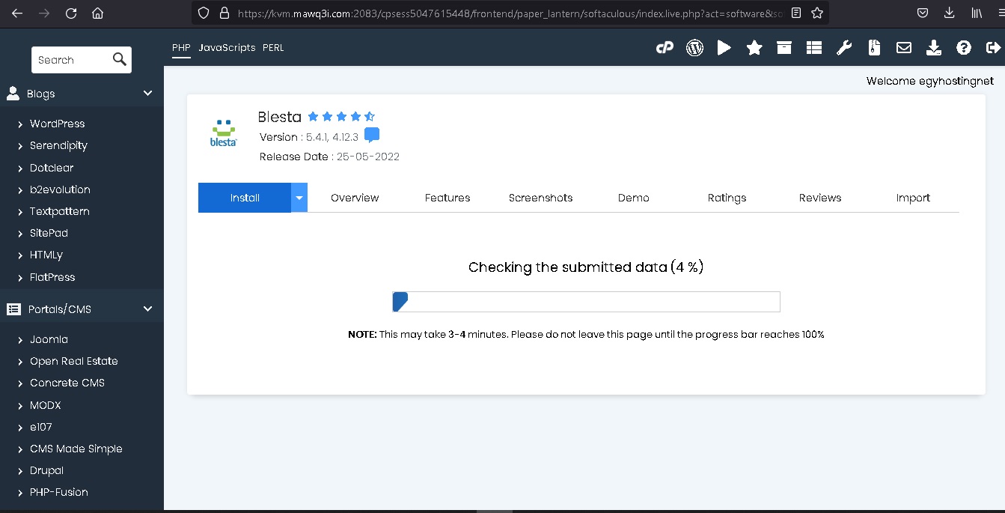This screenshot has height=513, width=1005.
Task: Open Open Real Estate in sidebar
Action: tap(74, 361)
